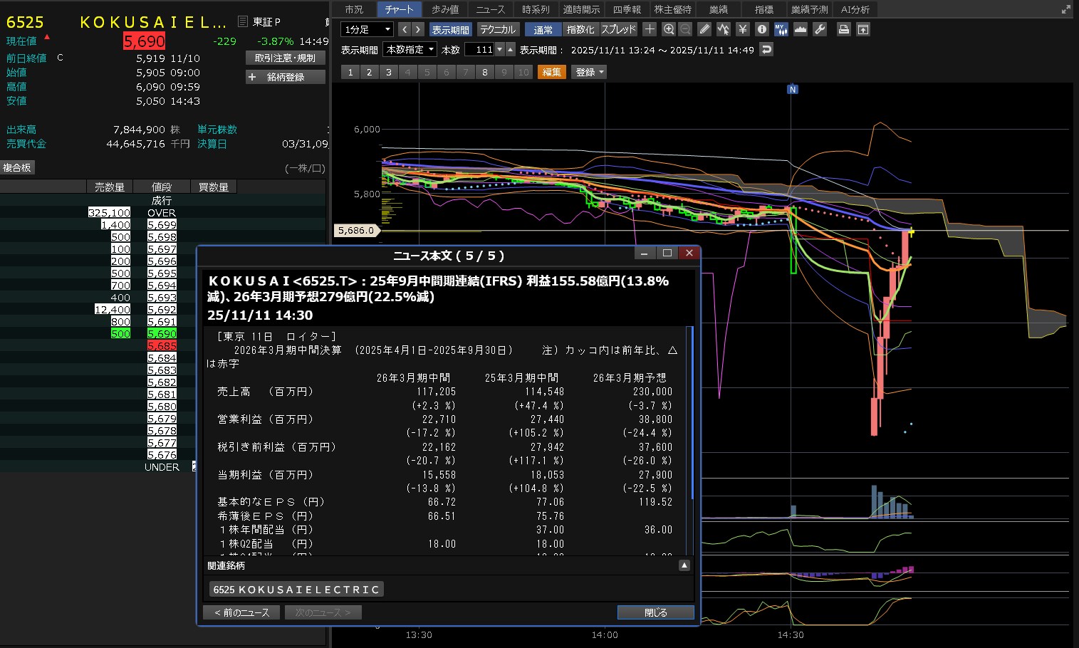Open the 本数指定 dropdown

click(410, 50)
